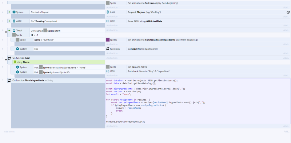This screenshot has height=143, width=291.
Task: Click the System gear icon for On start of layout
Action: point(14,12)
